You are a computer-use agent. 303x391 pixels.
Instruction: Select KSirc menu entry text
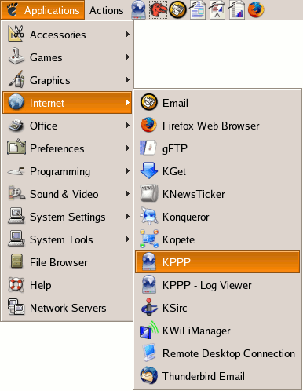pos(175,308)
